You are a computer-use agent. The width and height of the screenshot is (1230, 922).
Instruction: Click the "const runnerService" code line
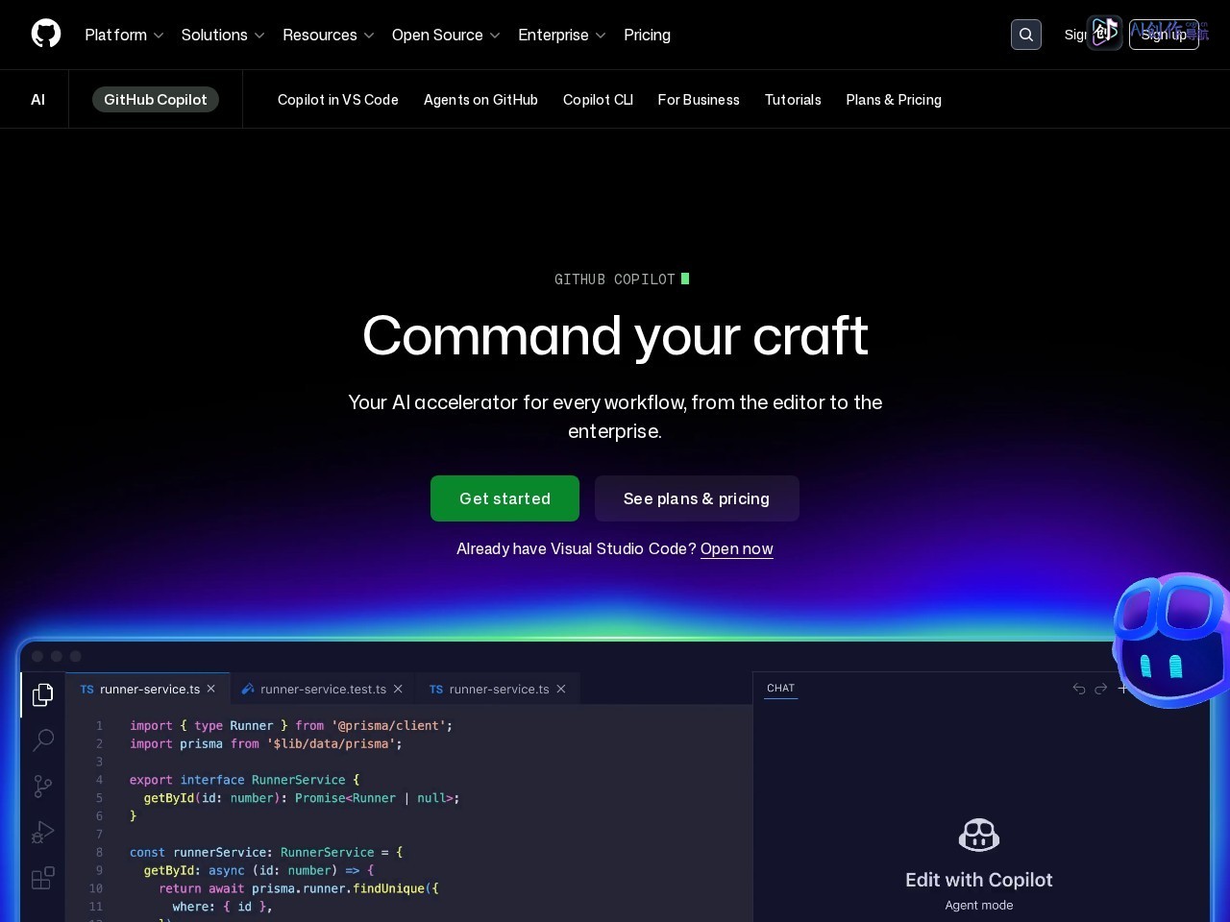[x=267, y=852]
